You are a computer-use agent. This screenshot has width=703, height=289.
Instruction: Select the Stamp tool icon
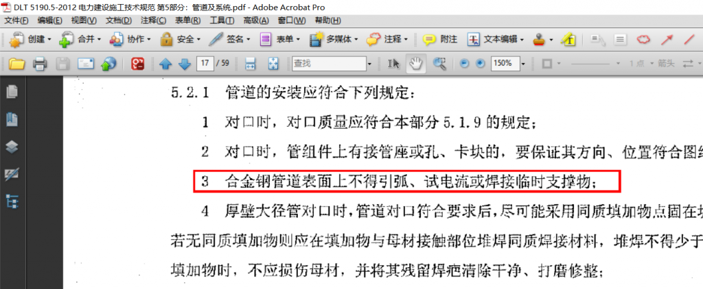tap(538, 39)
